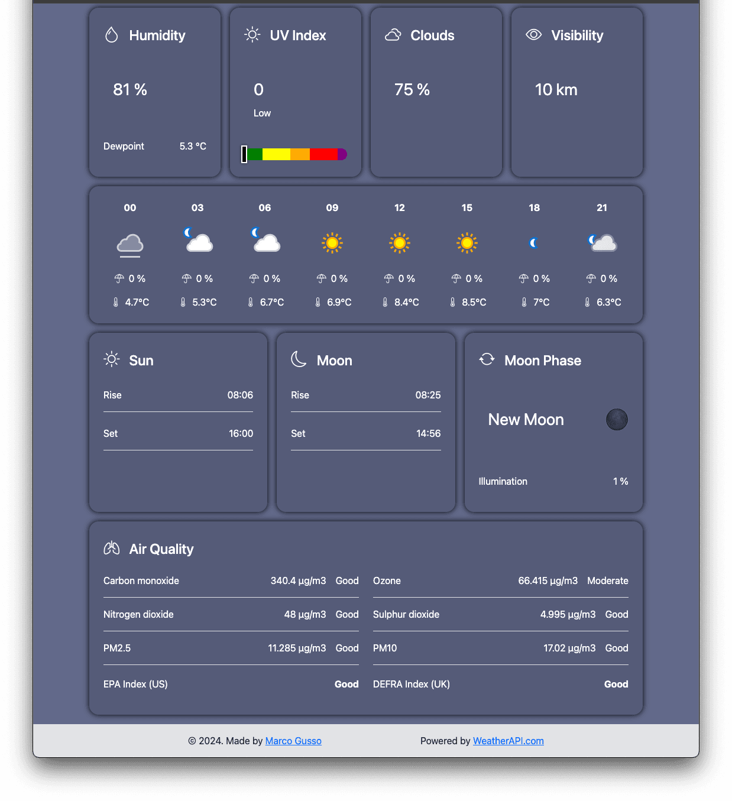
Task: Open the WeatherAPI.com link
Action: click(x=508, y=741)
